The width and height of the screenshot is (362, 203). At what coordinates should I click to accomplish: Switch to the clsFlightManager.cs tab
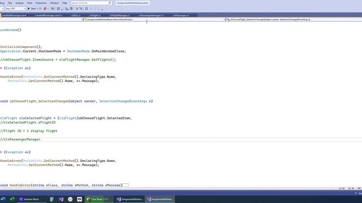[x=119, y=15]
